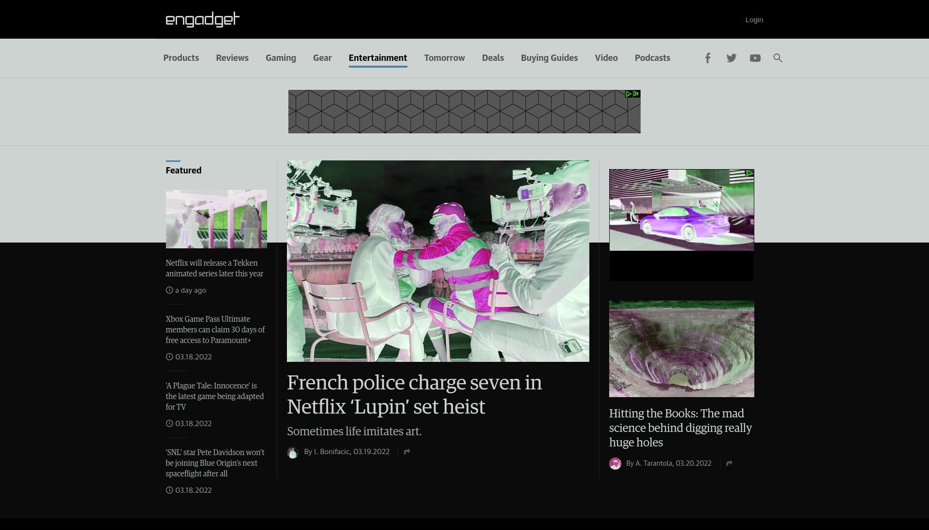Click the car ad's AdChoices icon
929x530 pixels.
tap(749, 173)
